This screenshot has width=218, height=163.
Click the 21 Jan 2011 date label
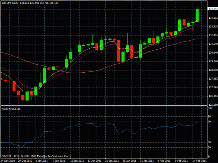(x=112, y=161)
